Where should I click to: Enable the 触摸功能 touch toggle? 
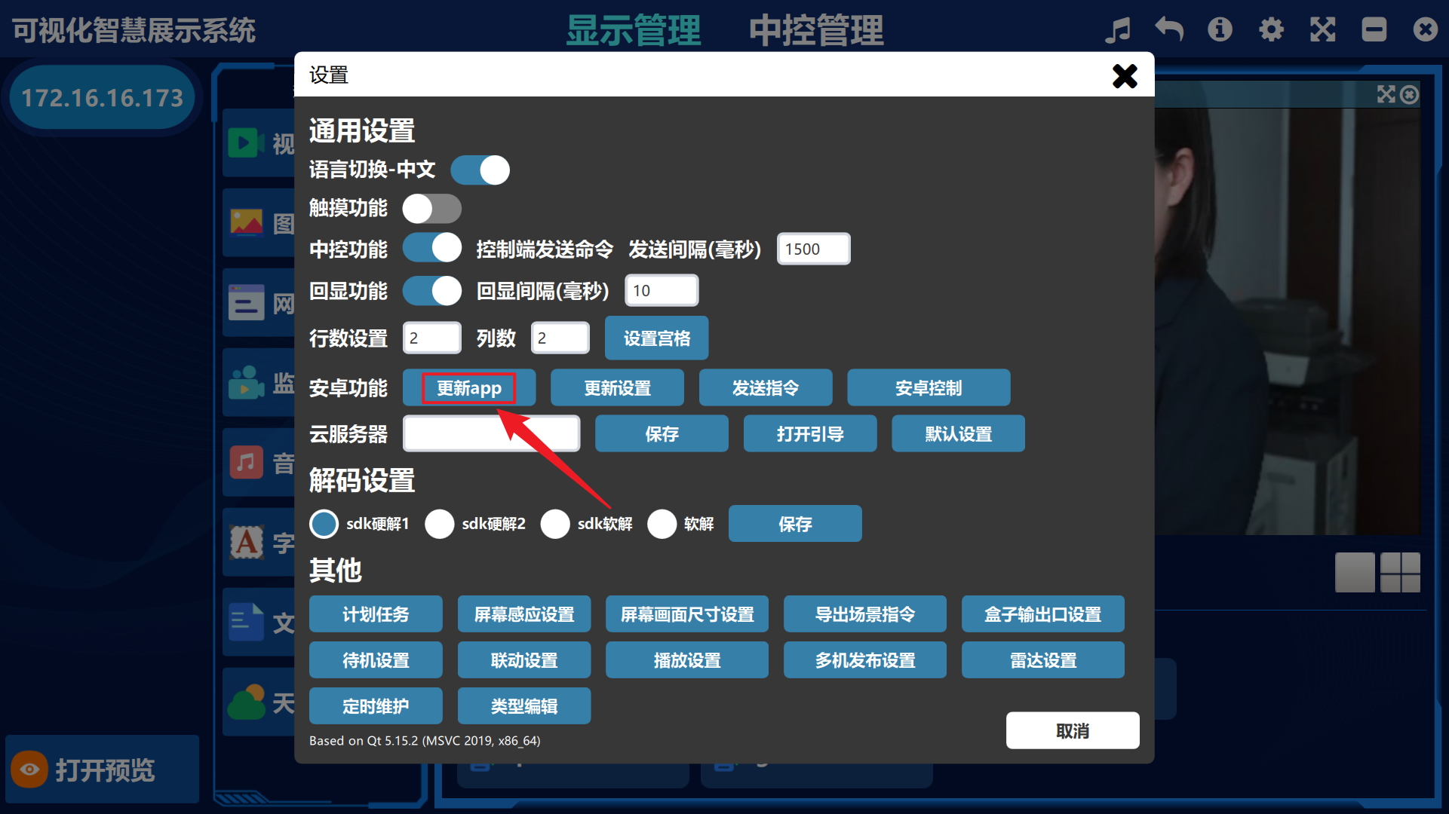click(431, 209)
